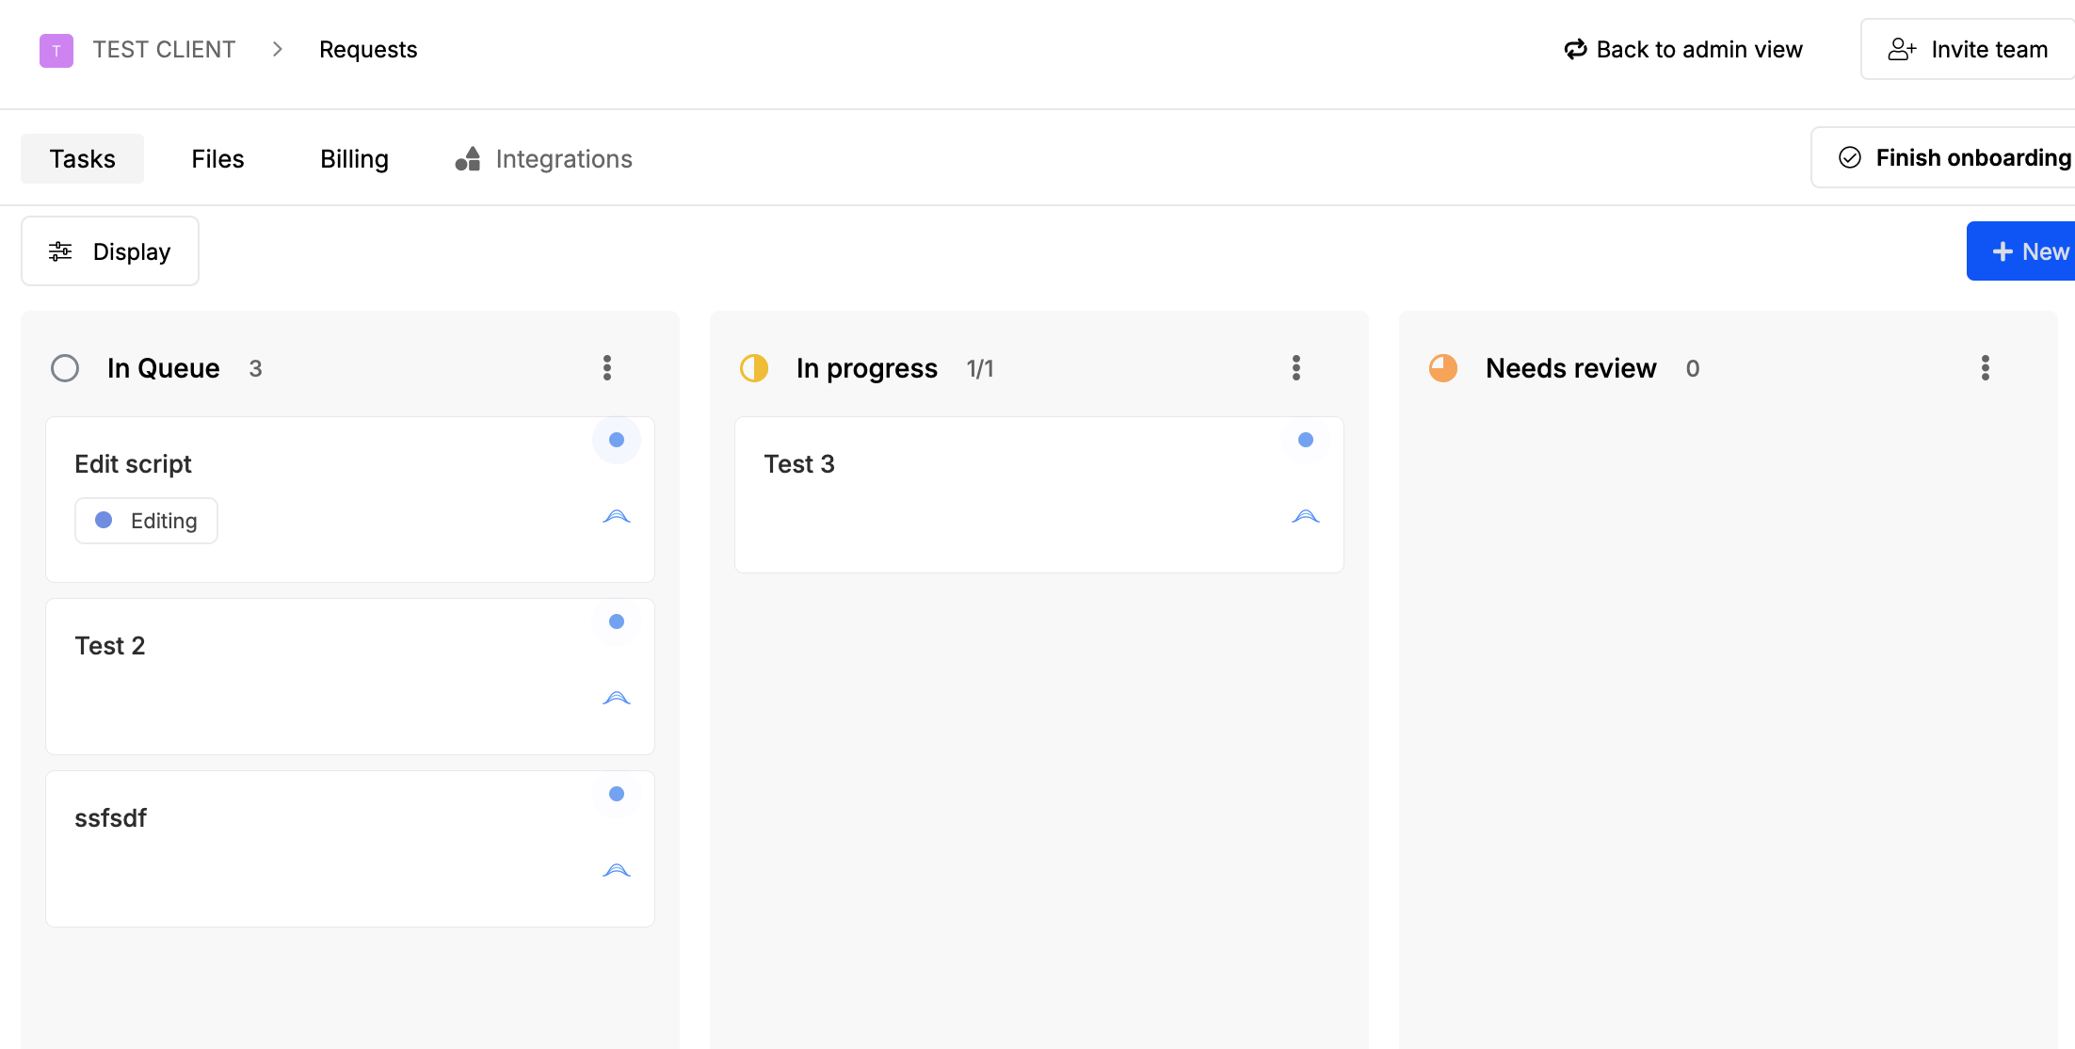
Task: Click the priority icon on Test 2 card
Action: tap(617, 698)
